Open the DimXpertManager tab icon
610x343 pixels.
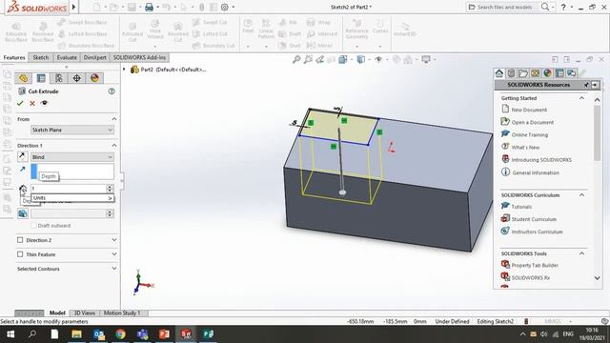point(76,78)
